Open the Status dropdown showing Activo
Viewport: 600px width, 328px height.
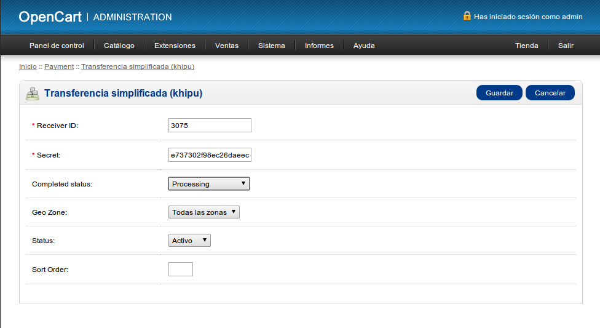[189, 240]
